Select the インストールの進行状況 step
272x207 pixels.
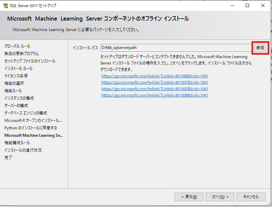pyautogui.click(x=23, y=150)
